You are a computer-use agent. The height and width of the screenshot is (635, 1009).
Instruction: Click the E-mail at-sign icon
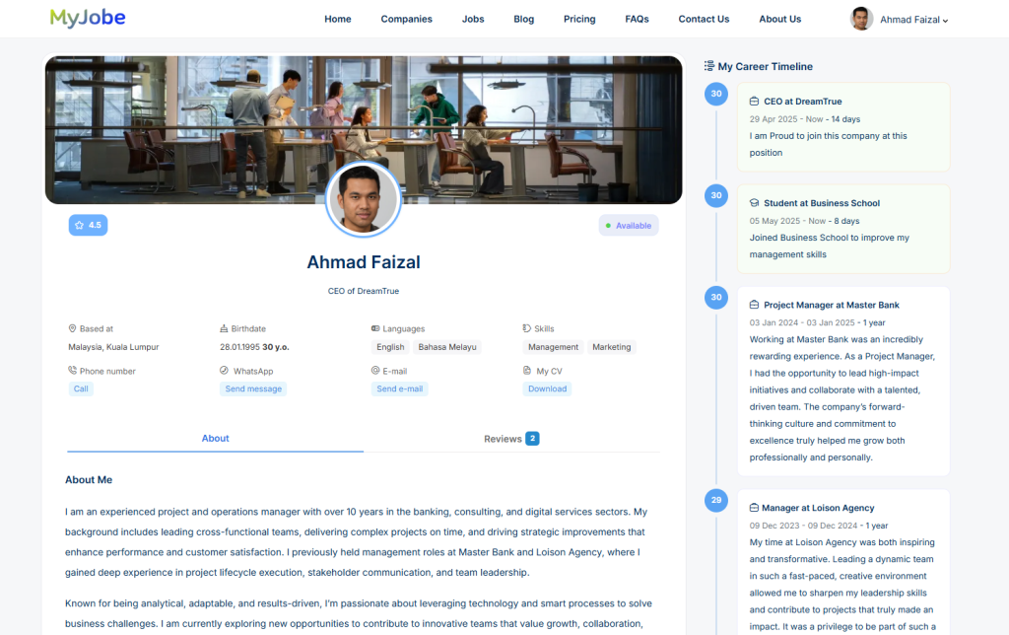coord(375,371)
